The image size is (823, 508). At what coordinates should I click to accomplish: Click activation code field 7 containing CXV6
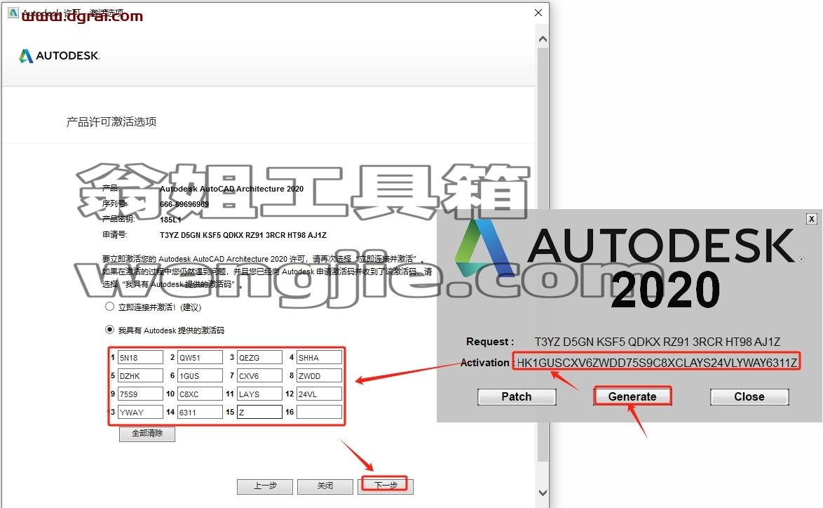pyautogui.click(x=259, y=376)
